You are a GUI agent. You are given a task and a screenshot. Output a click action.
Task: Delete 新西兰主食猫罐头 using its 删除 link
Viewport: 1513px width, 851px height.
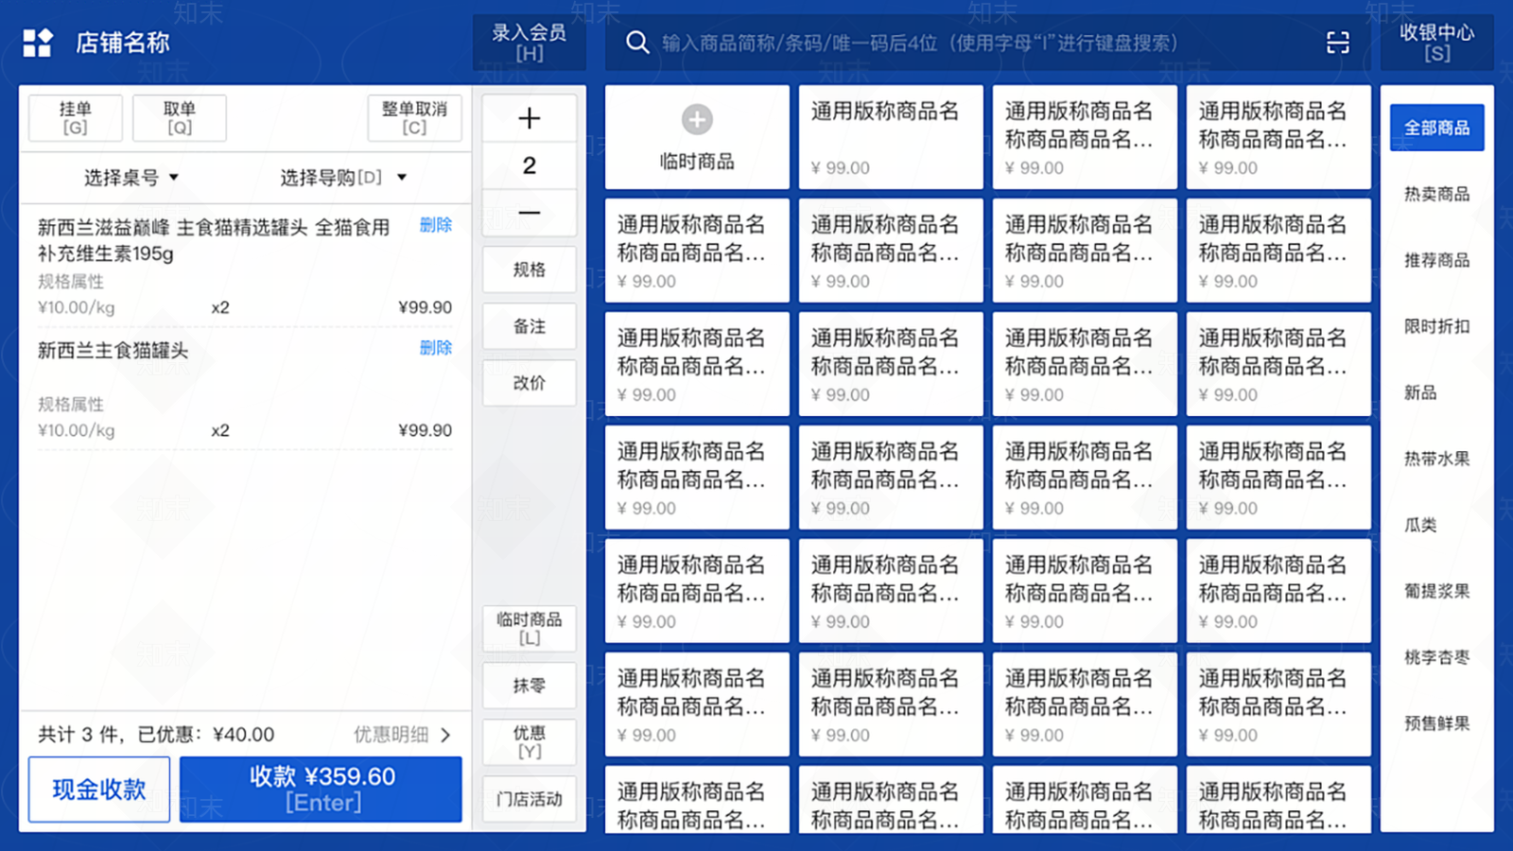click(x=435, y=348)
